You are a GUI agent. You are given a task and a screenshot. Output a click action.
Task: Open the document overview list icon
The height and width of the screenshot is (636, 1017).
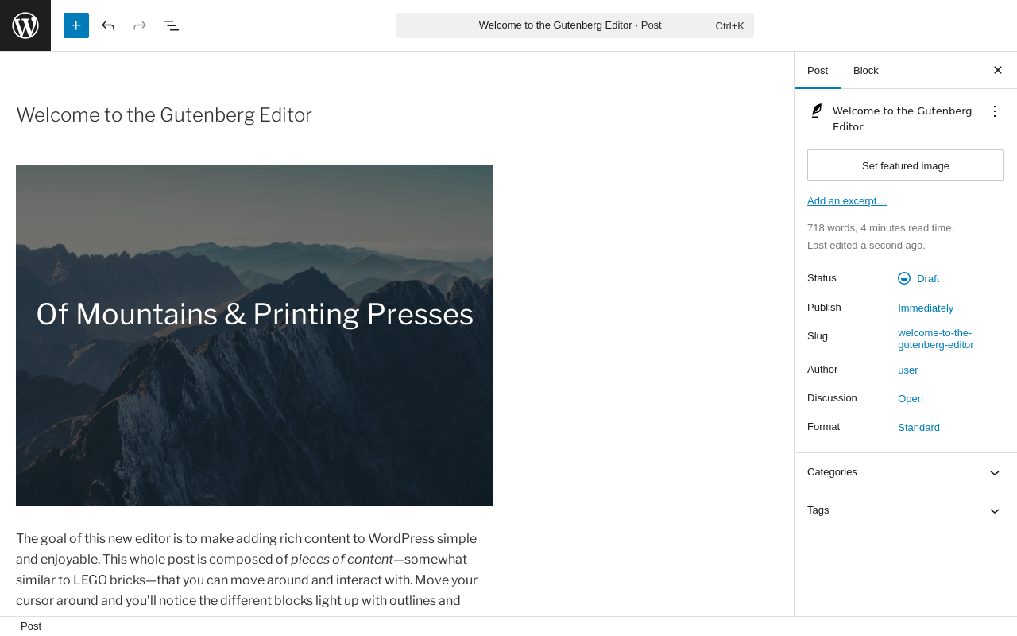[x=172, y=25]
